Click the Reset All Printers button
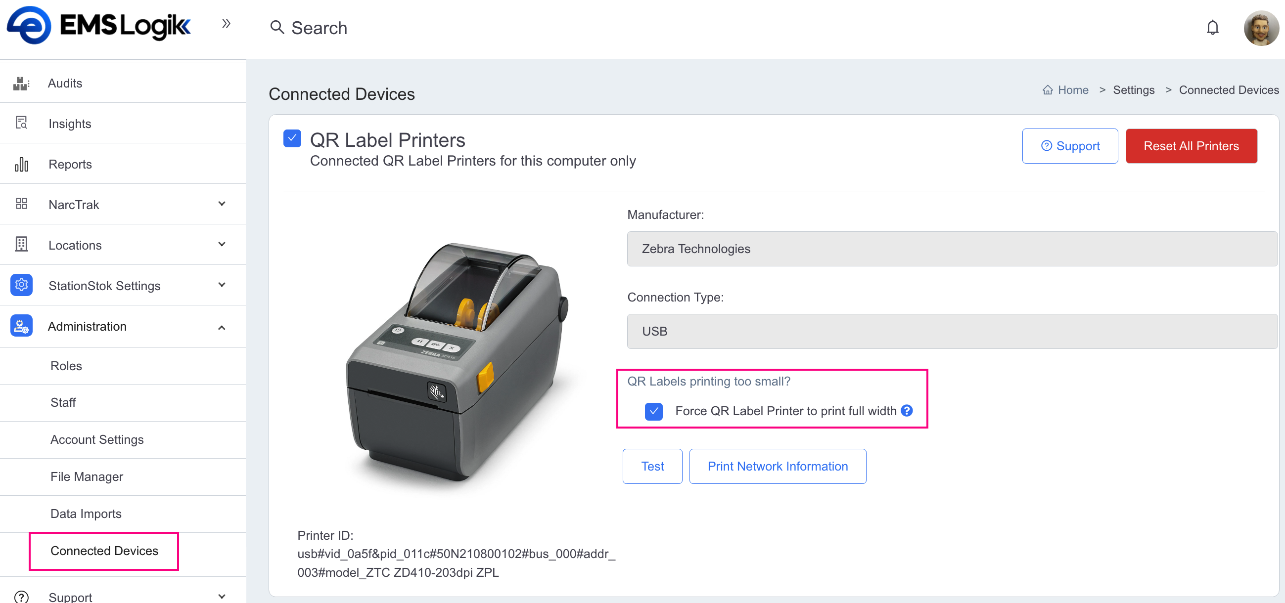Screen dimensions: 1285x603 tap(1191, 146)
